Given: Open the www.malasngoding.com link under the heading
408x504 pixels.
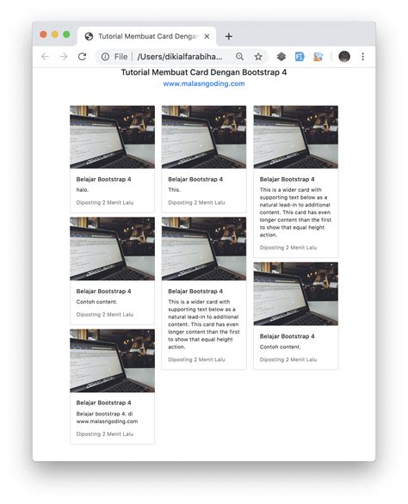Looking at the screenshot, I should pos(204,83).
